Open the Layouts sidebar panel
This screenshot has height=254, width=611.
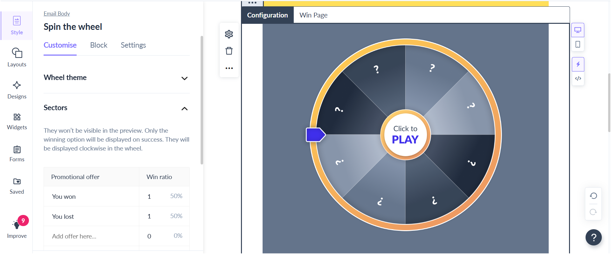(x=17, y=57)
